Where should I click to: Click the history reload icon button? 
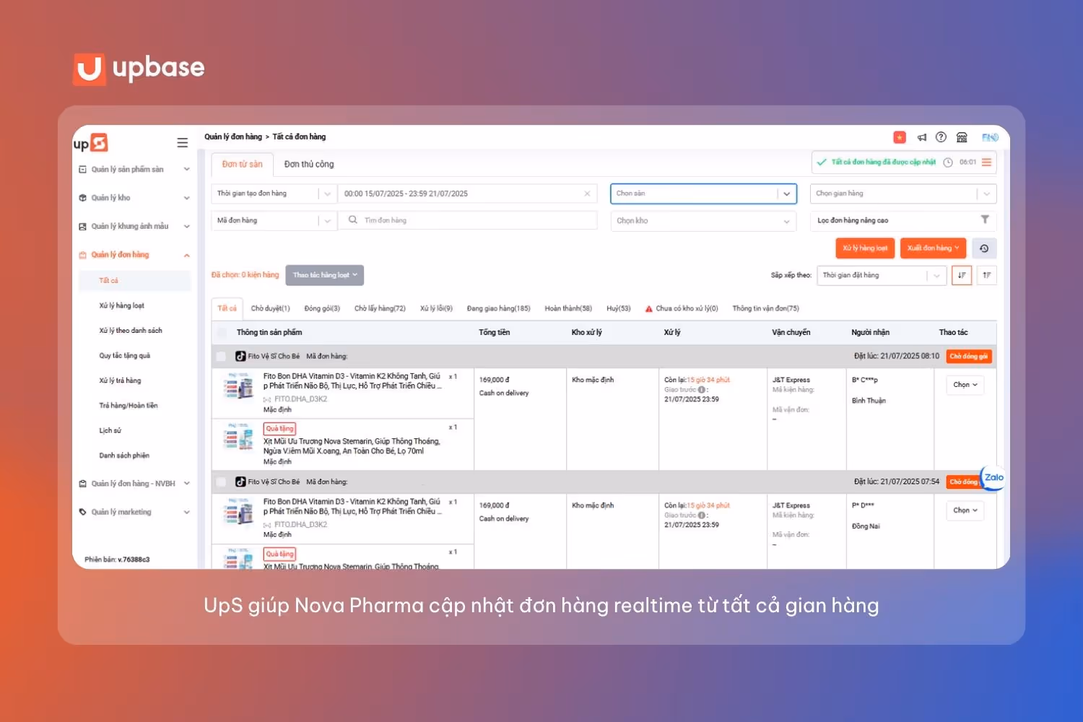click(x=984, y=248)
